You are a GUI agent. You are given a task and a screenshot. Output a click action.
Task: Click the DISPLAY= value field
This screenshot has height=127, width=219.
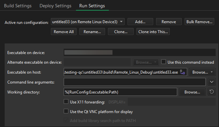click(172, 102)
